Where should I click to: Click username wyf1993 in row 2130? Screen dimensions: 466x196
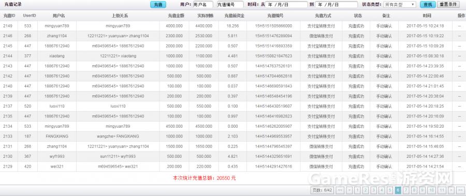(57, 156)
